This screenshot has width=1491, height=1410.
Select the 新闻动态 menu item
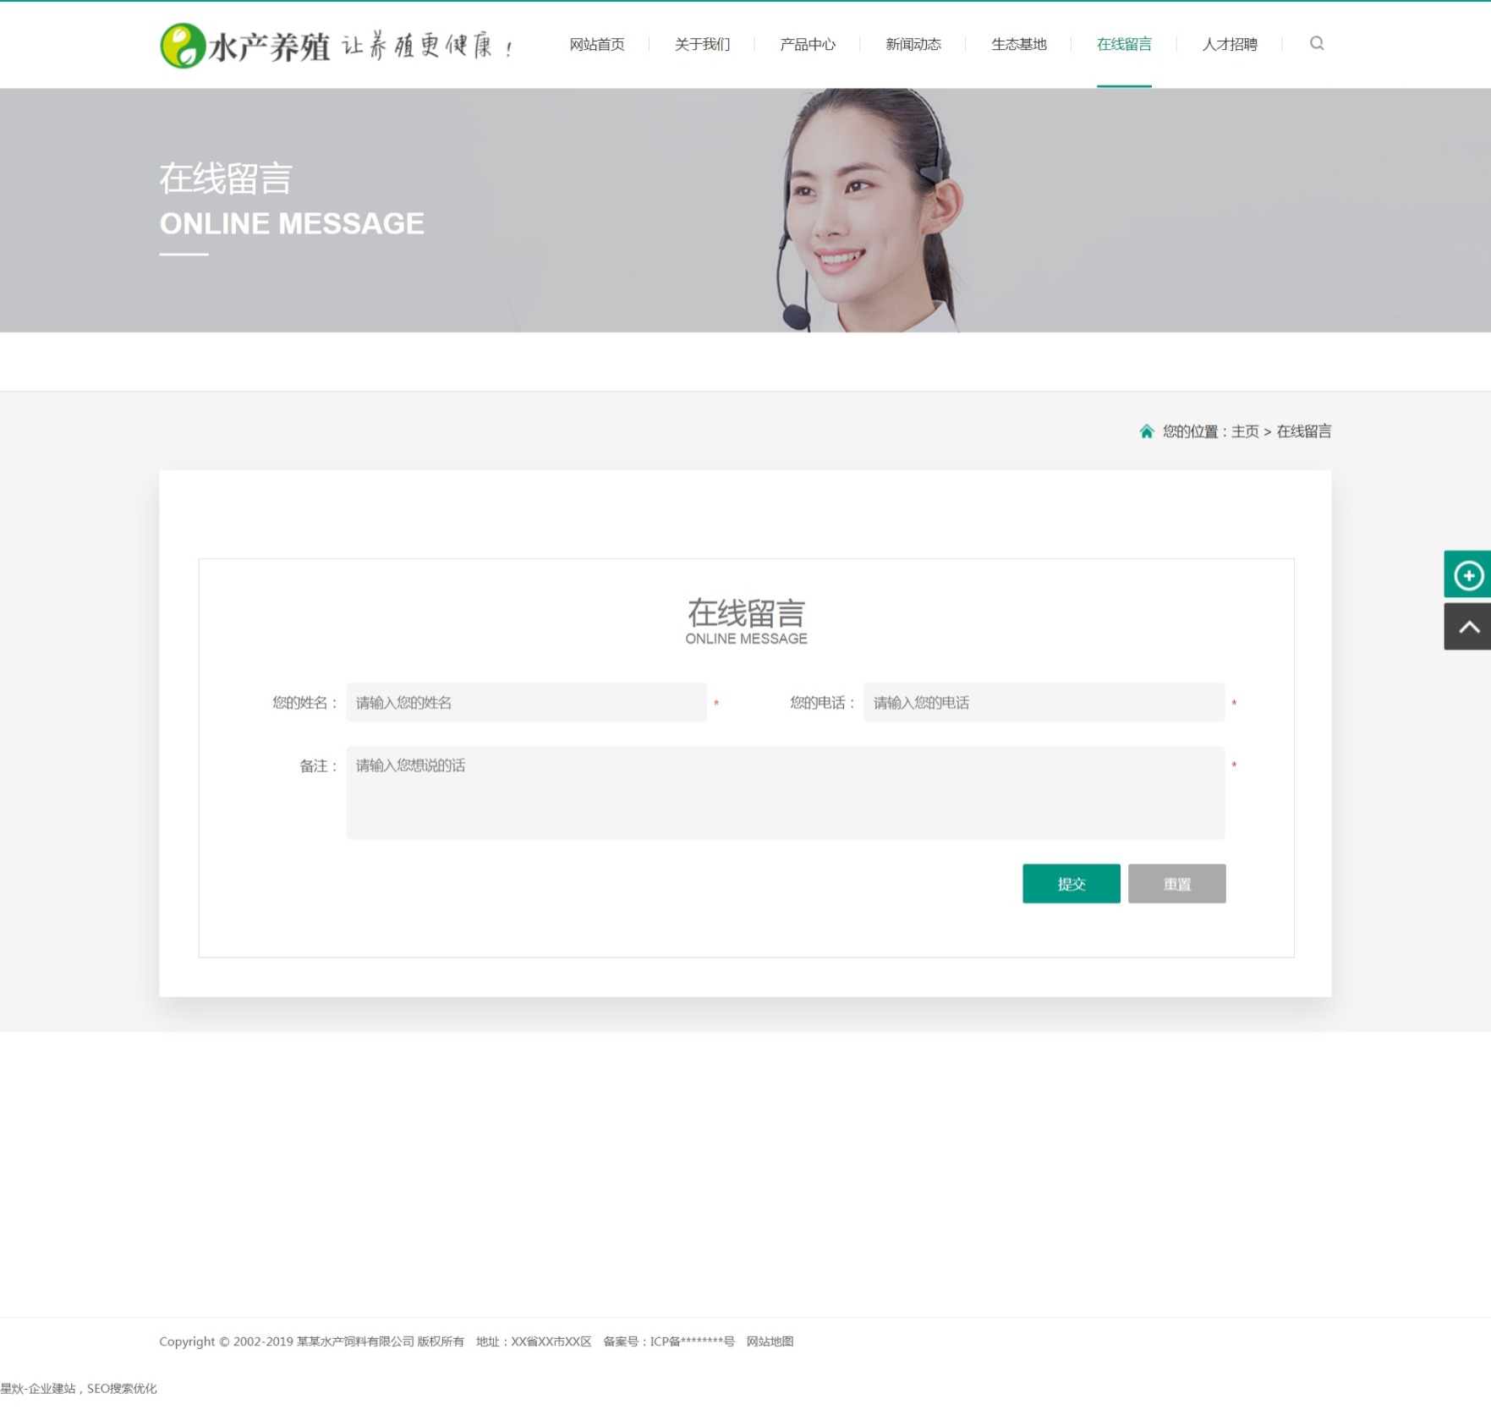[x=913, y=44]
